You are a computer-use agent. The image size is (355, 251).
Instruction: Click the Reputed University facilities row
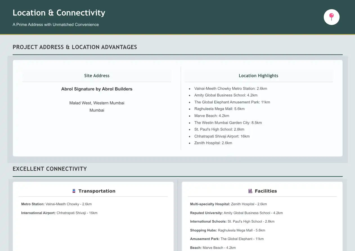coord(236,213)
